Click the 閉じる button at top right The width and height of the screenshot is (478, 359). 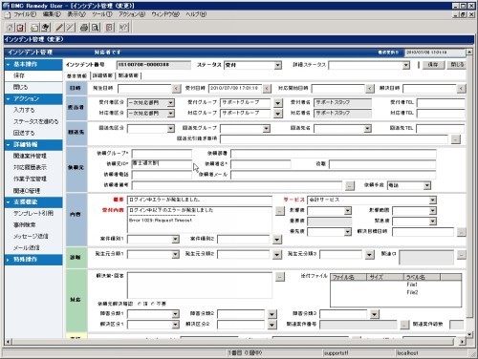pyautogui.click(x=456, y=65)
